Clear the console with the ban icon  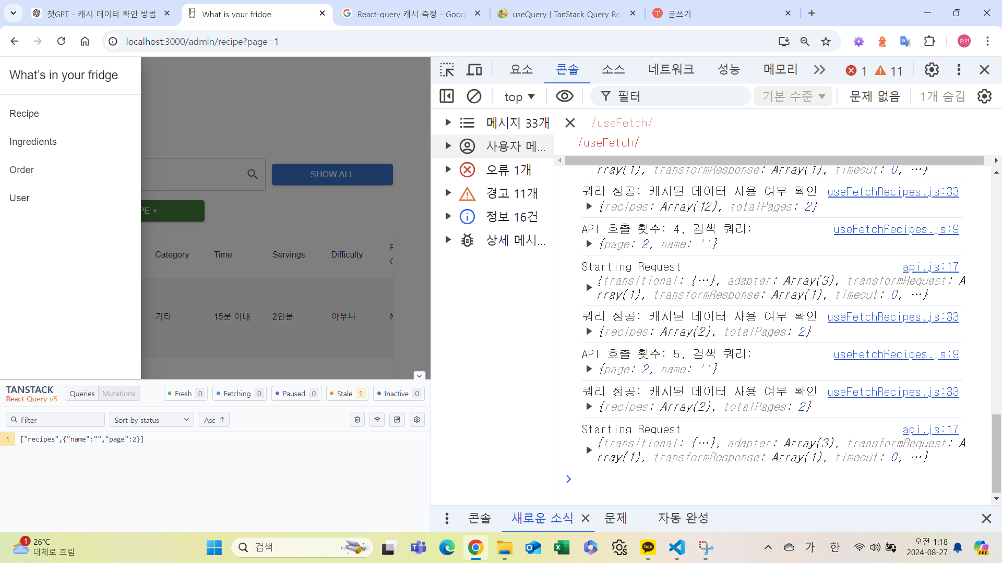point(474,96)
